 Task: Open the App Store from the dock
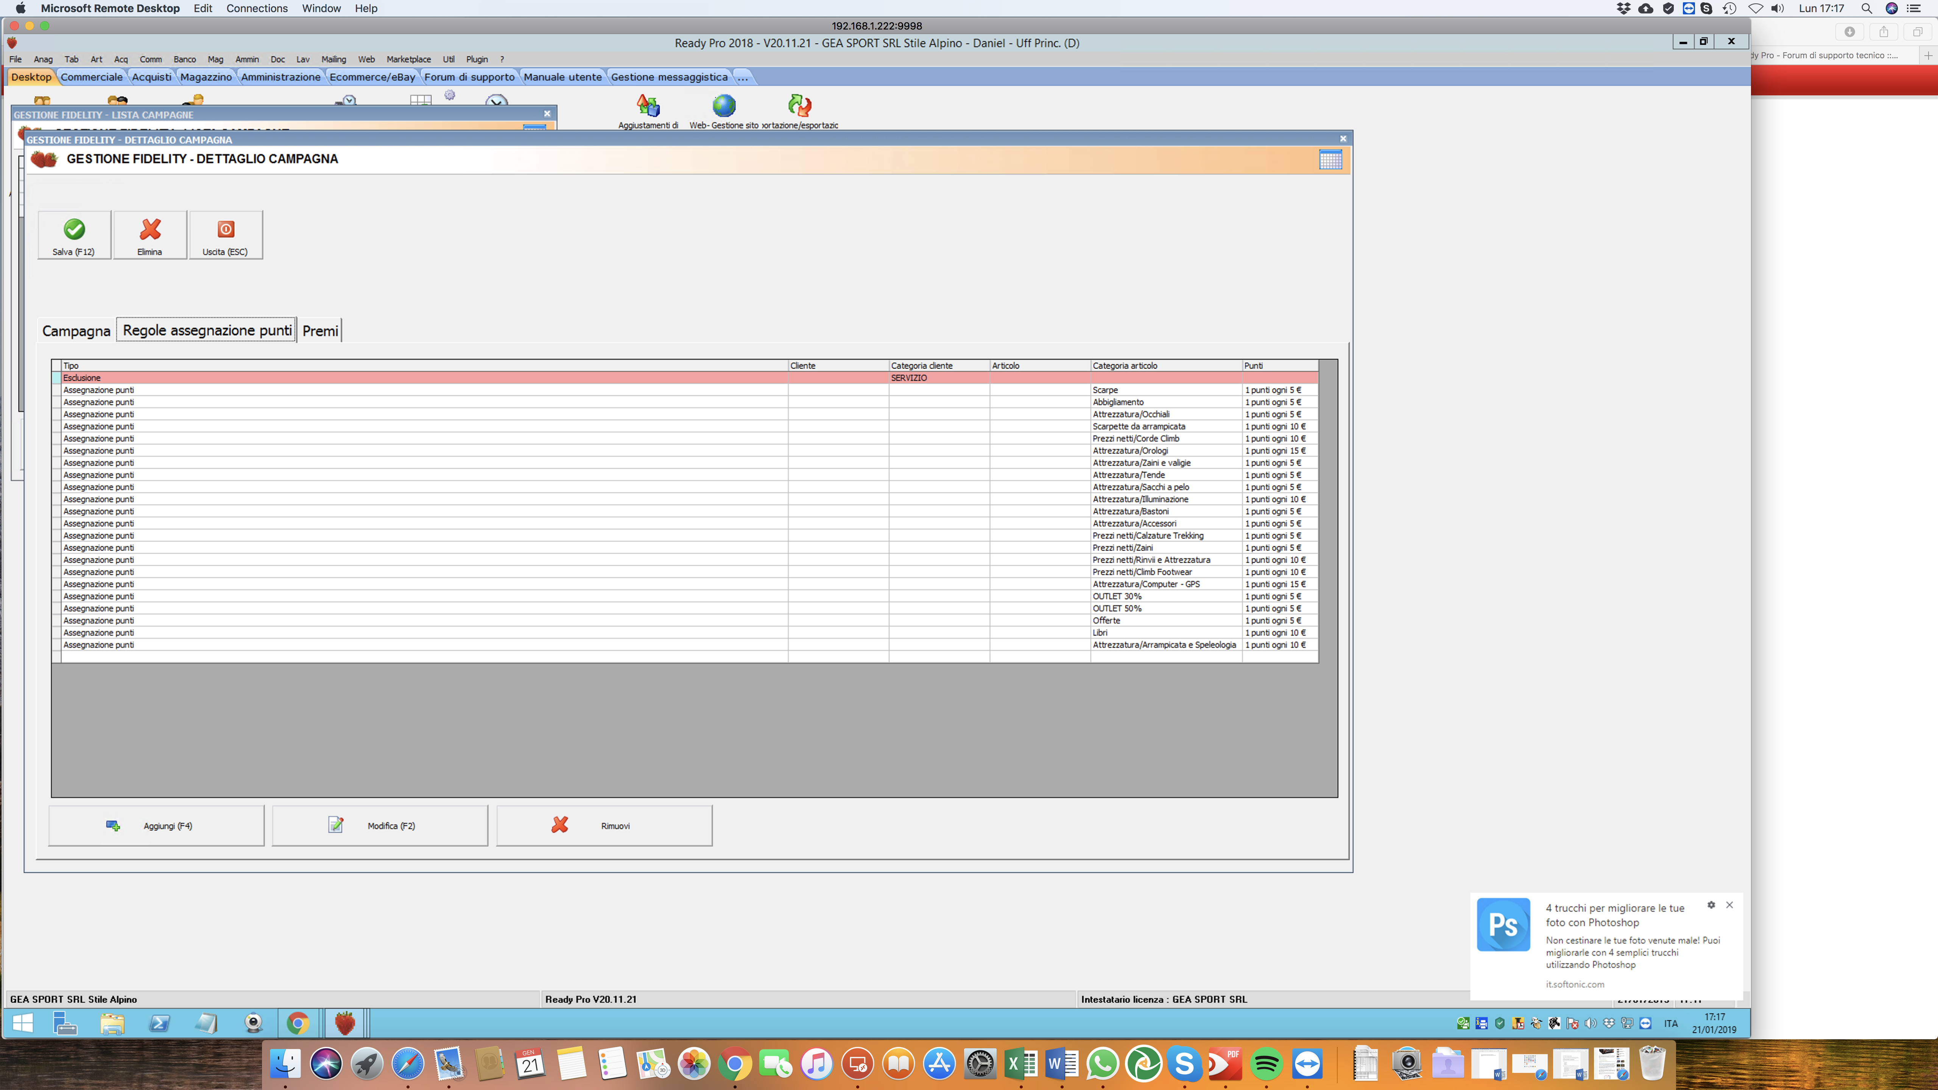pyautogui.click(x=939, y=1064)
